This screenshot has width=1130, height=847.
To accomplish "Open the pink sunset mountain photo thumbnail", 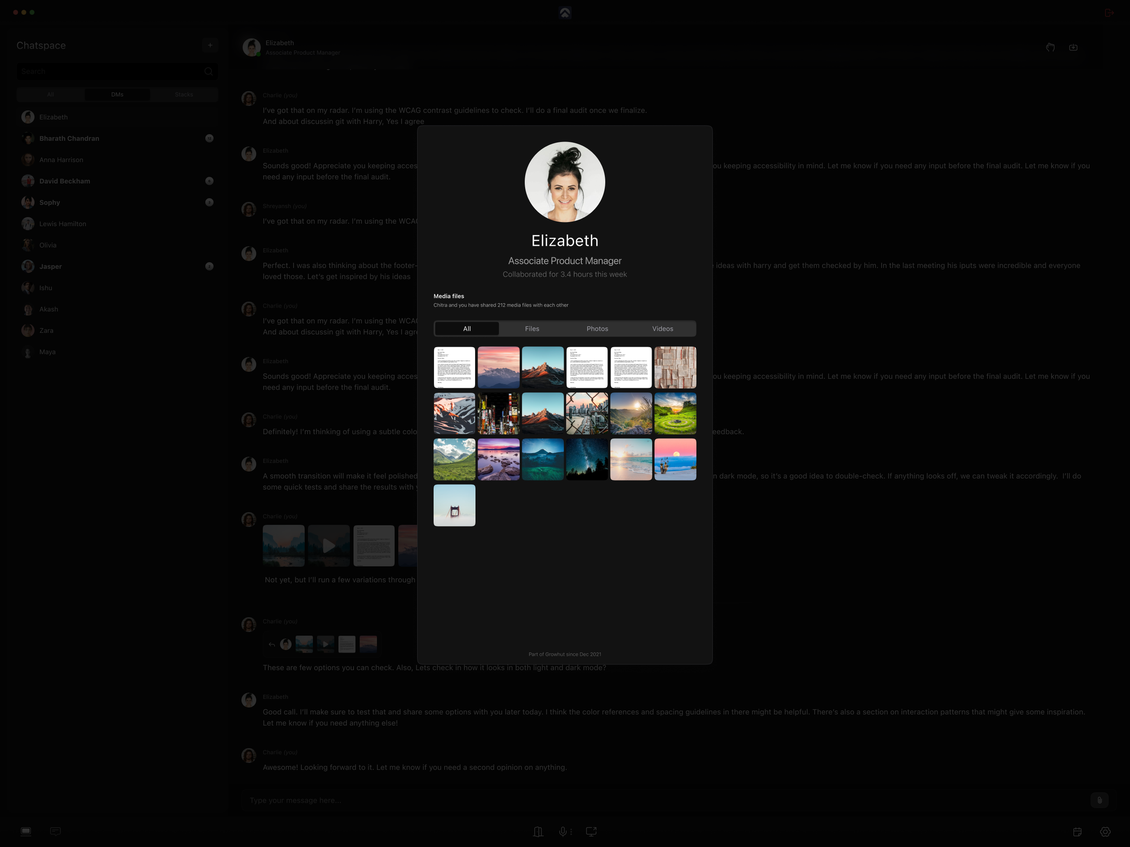I will pyautogui.click(x=498, y=368).
